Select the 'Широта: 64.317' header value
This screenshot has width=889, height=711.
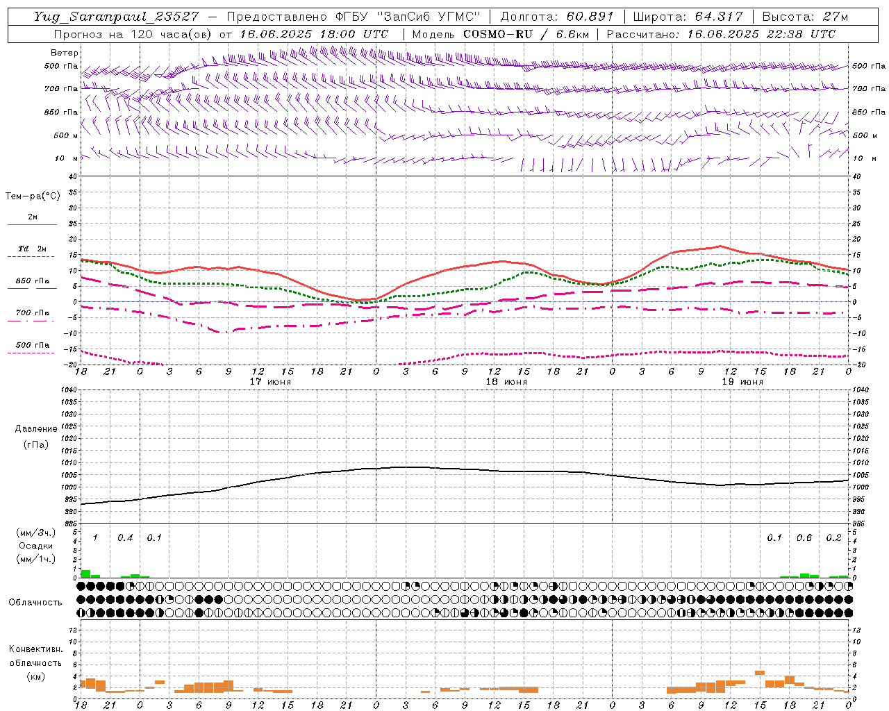(688, 17)
